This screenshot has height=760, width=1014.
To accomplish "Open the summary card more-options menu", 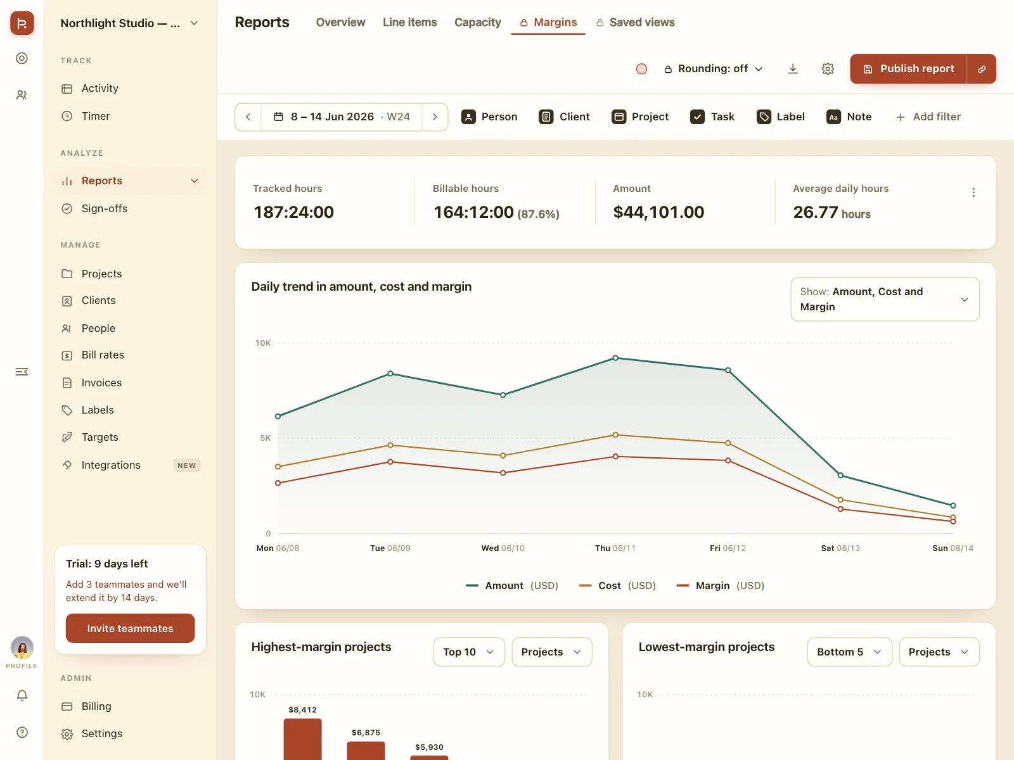I will 973,193.
